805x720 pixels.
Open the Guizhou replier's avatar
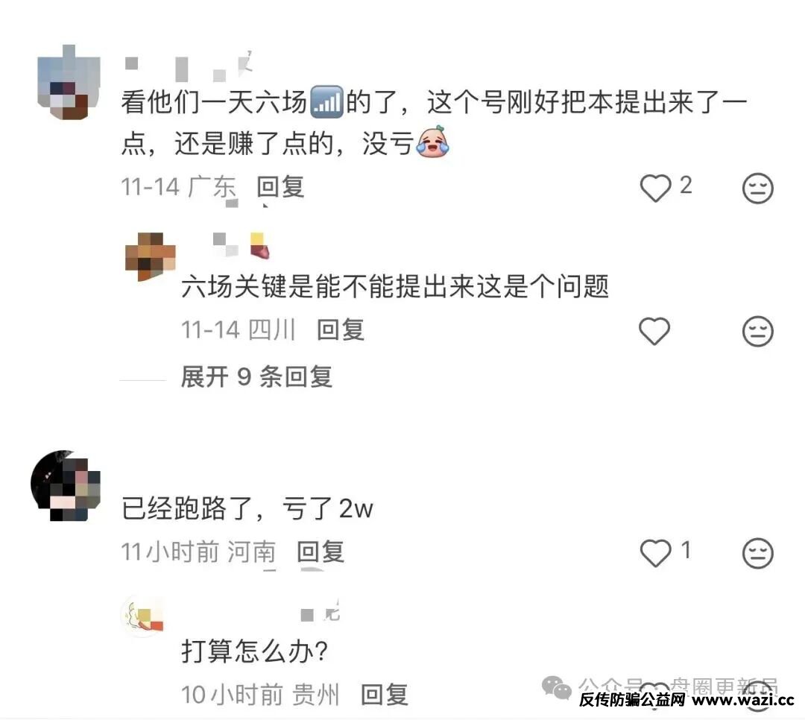coord(142,616)
